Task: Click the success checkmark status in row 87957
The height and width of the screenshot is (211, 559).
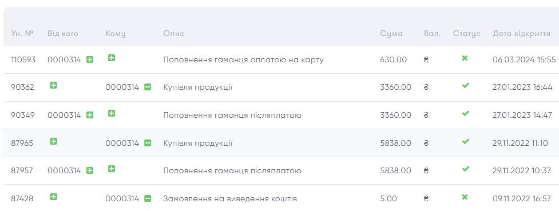Action: click(465, 169)
